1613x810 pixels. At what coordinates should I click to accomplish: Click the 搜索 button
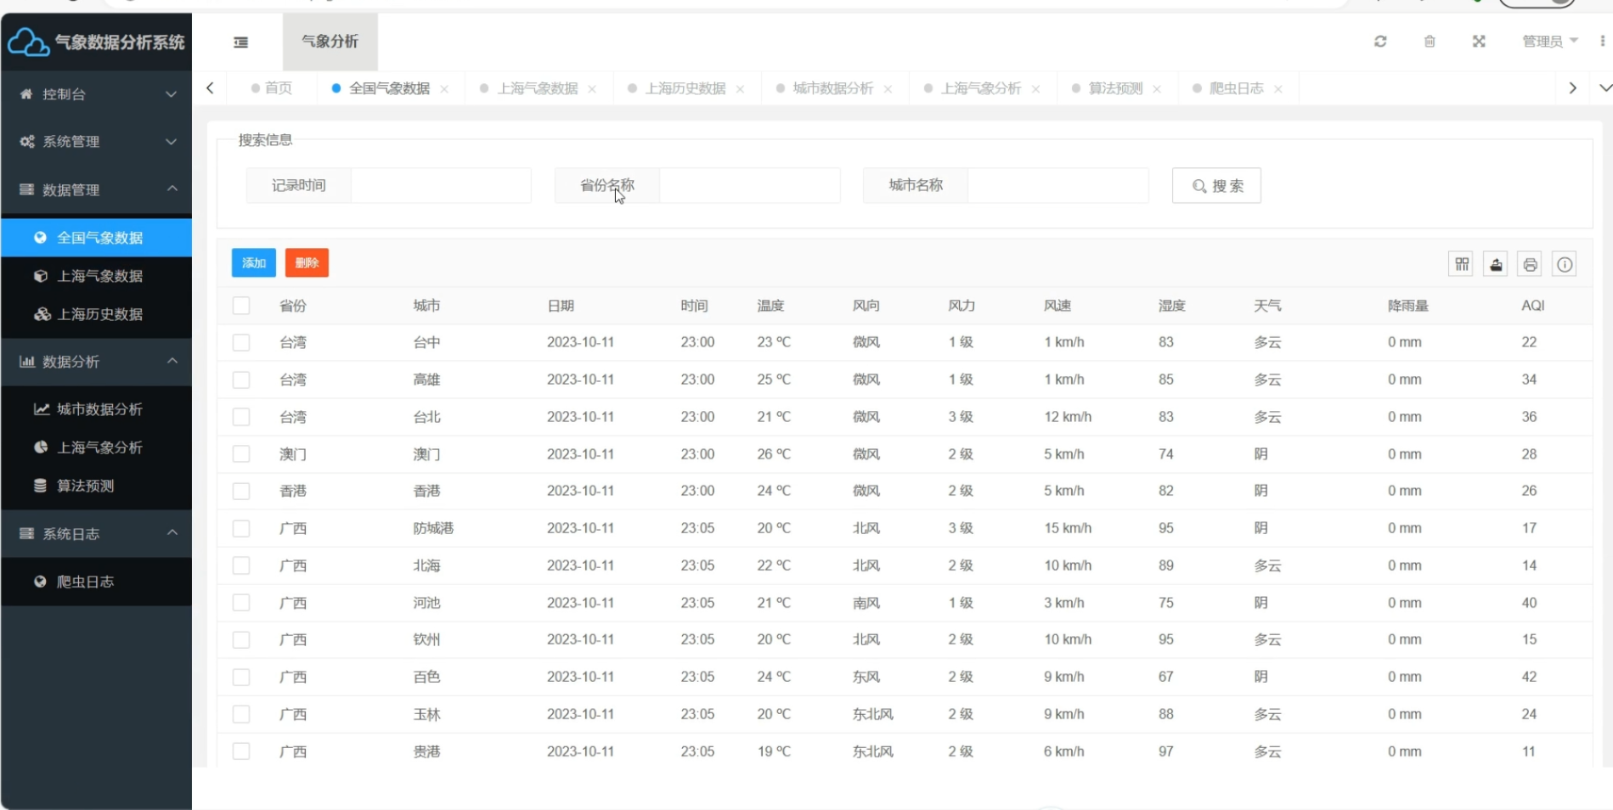1216,186
